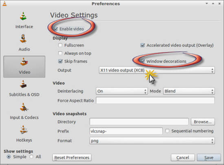Open the Audio settings headphones cone icon
The image size is (224, 165).
point(23,38)
